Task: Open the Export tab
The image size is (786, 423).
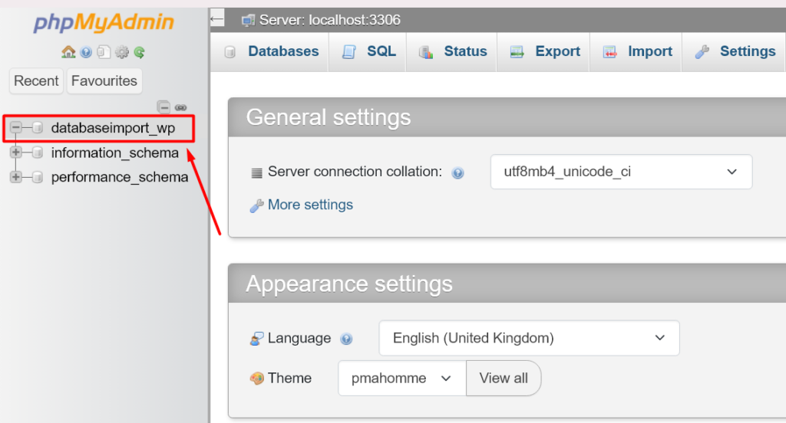Action: click(544, 51)
